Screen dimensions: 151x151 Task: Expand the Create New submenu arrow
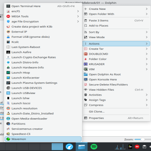coord(146,9)
